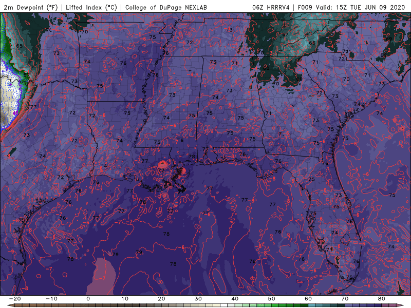The height and width of the screenshot is (308, 411).
Task: Click the dewpoint value 57 on the map
Action: [x=27, y=75]
